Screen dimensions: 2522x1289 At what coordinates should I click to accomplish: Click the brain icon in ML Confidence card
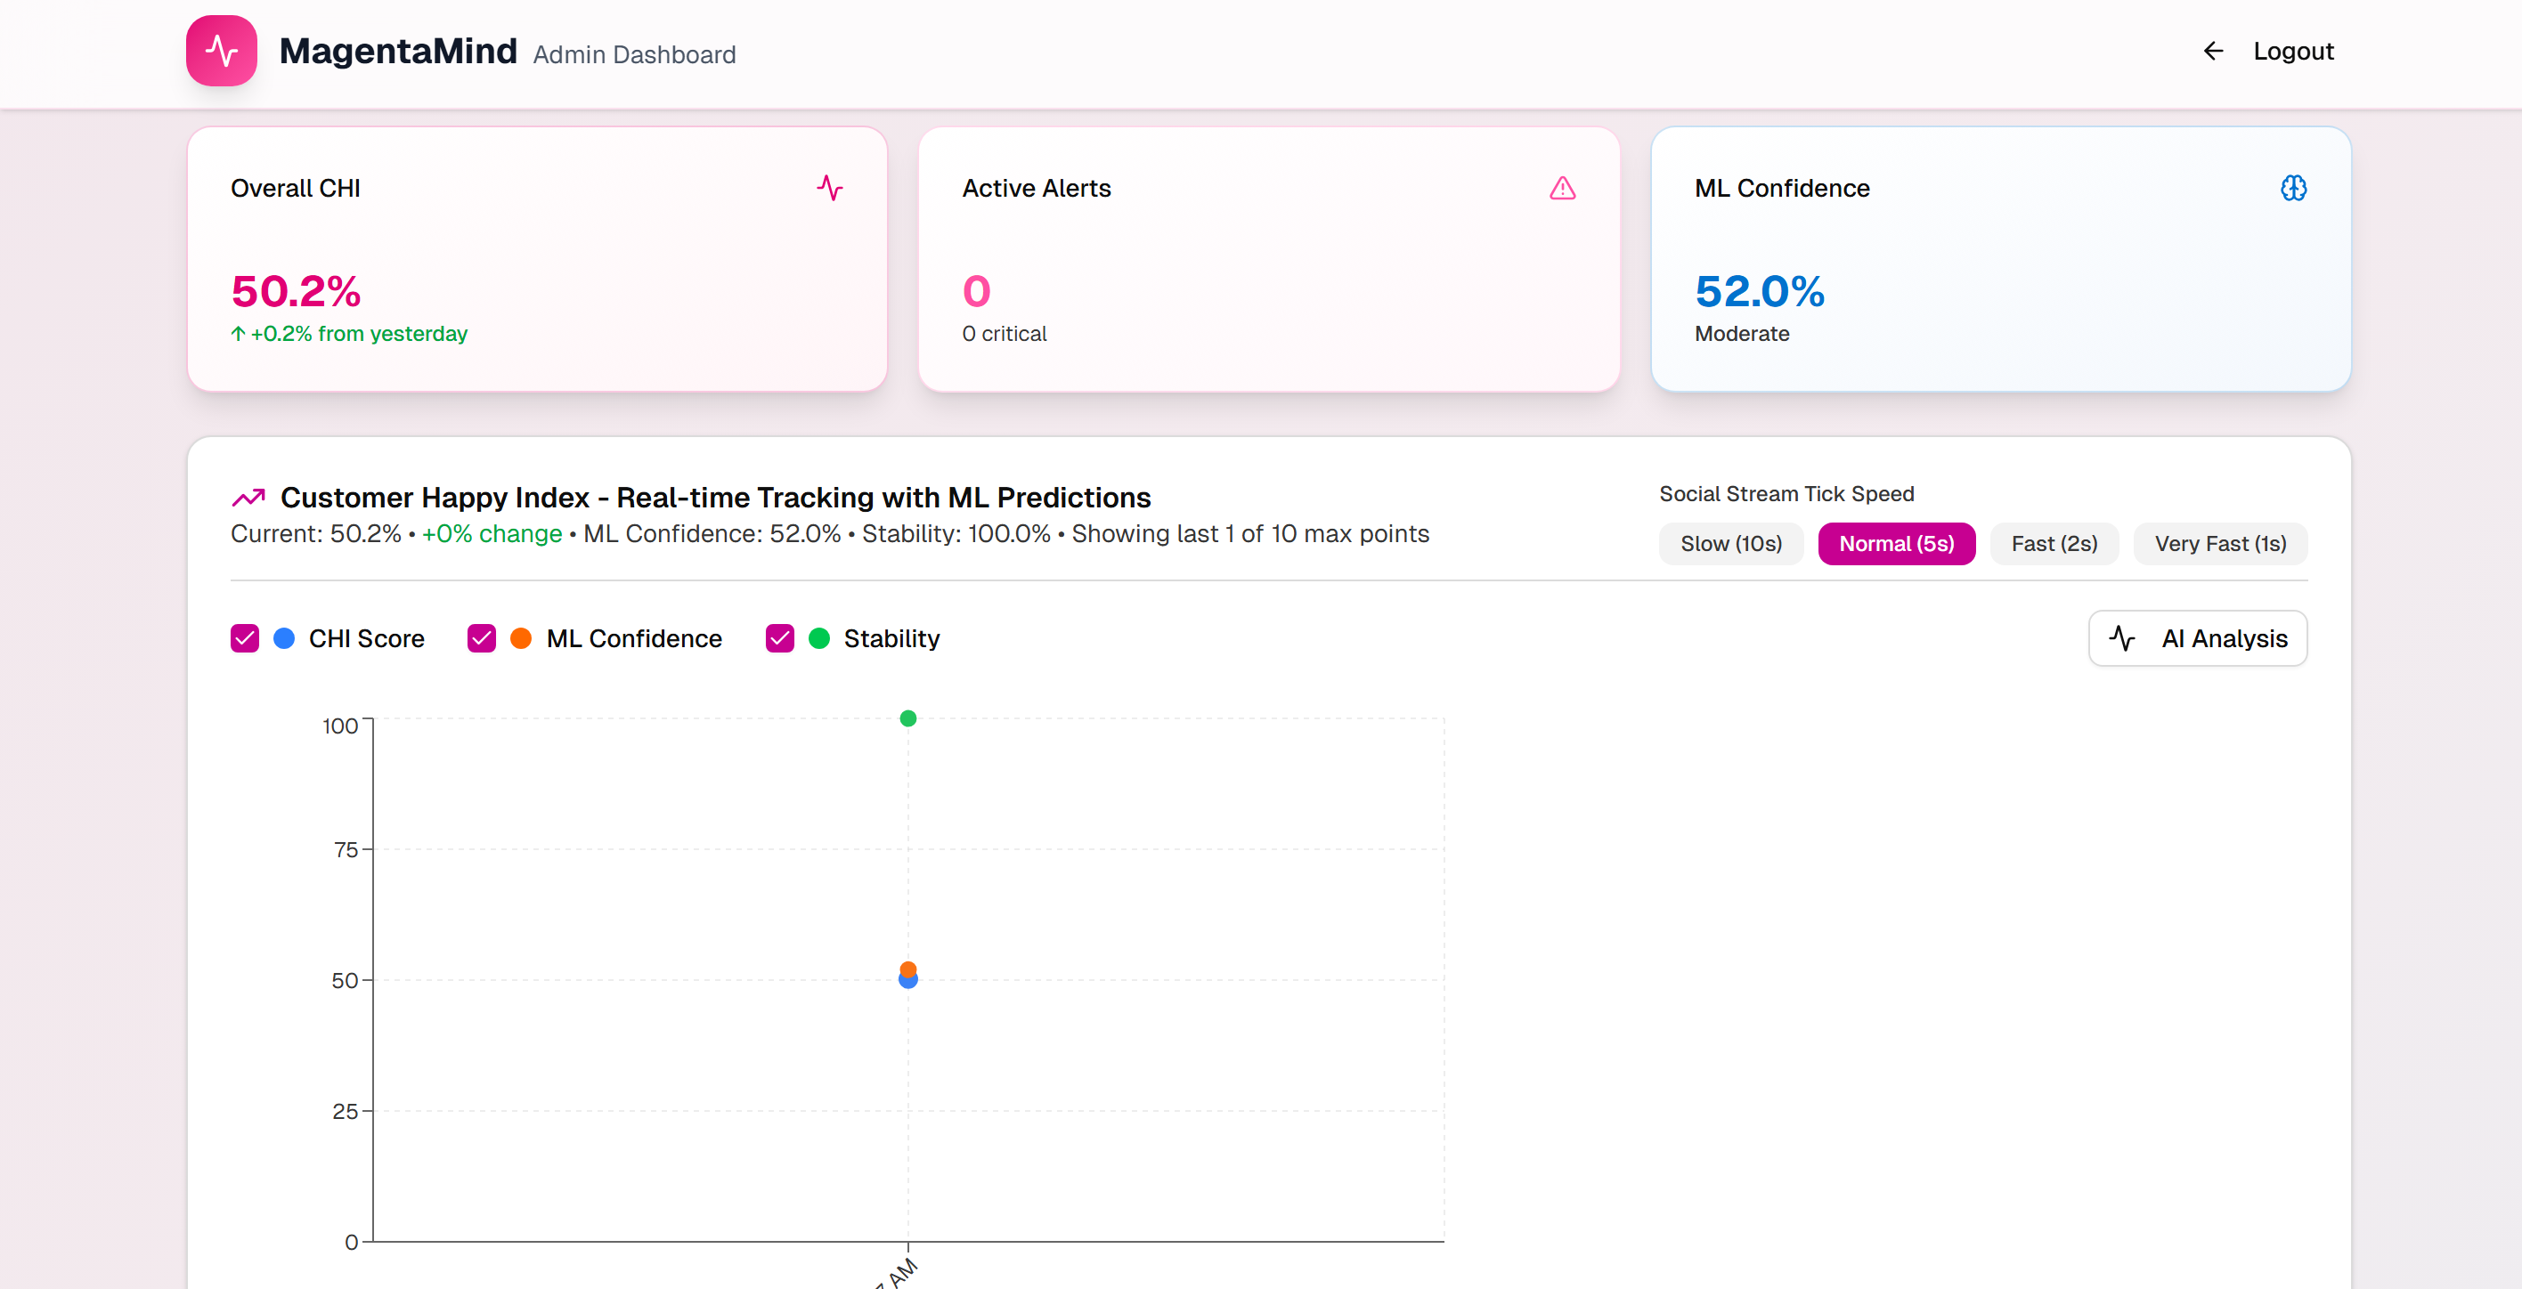click(2293, 188)
